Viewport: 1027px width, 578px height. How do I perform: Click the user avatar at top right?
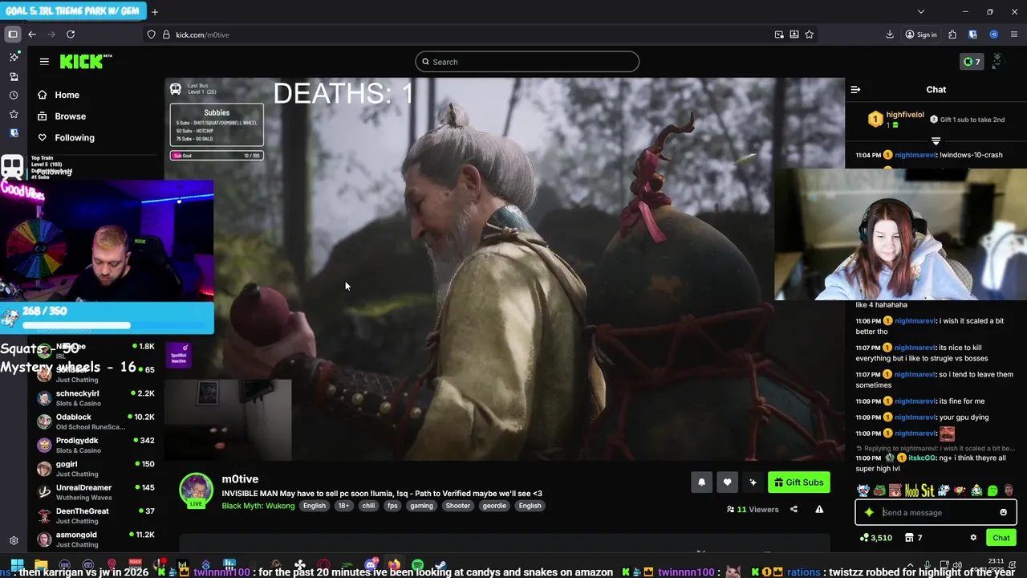[x=997, y=62]
